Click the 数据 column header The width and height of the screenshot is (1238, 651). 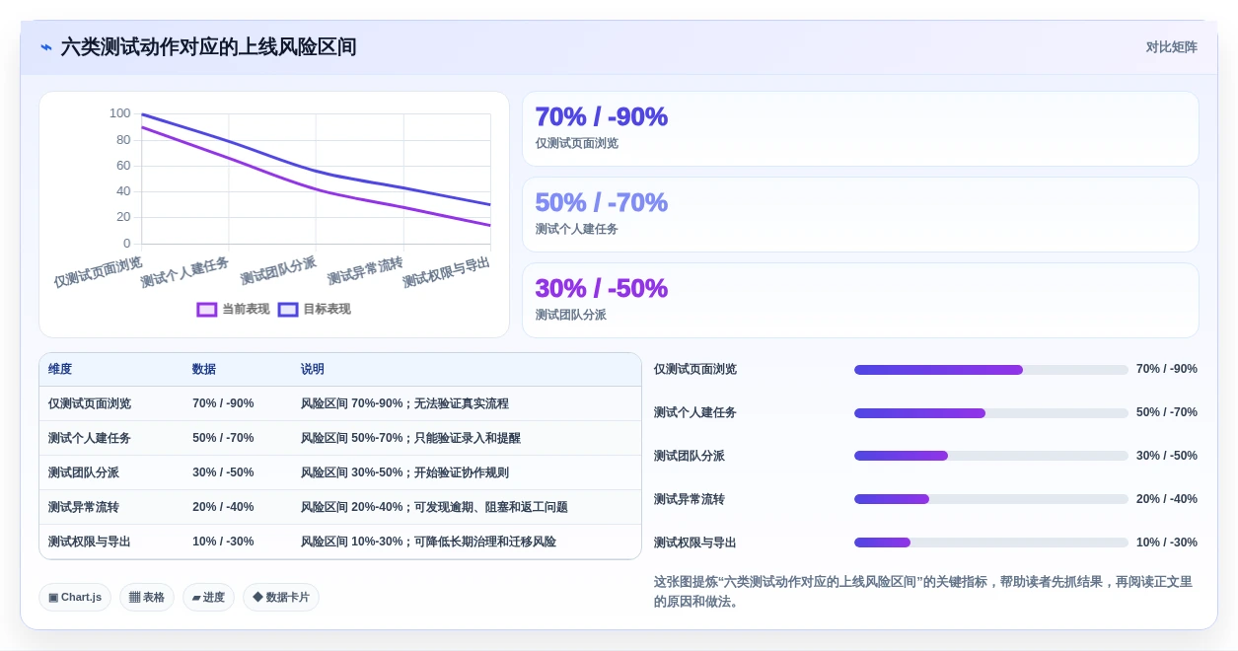click(x=204, y=370)
